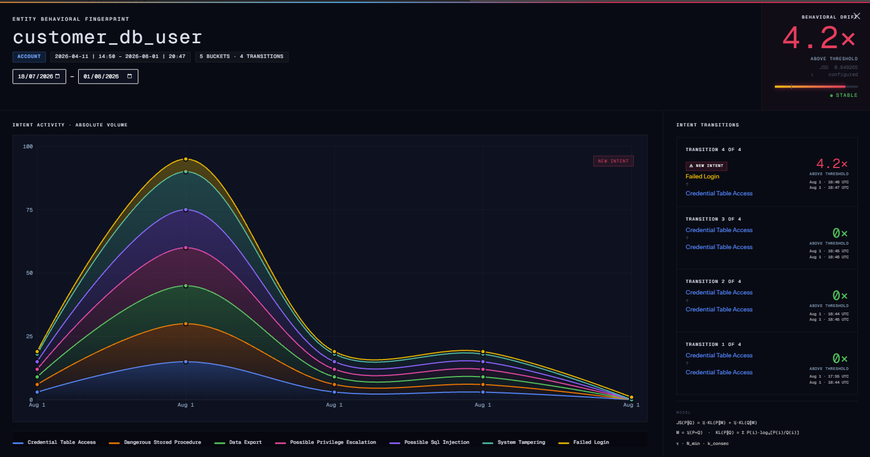Open the TRANSITION 2 OF 4 card heading
The height and width of the screenshot is (457, 870).
coord(713,281)
